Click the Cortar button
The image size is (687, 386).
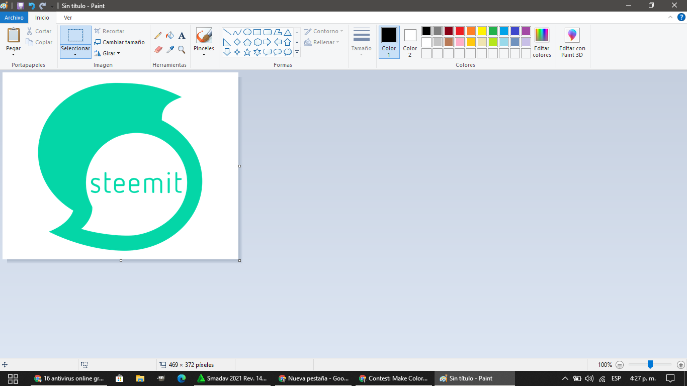[39, 31]
